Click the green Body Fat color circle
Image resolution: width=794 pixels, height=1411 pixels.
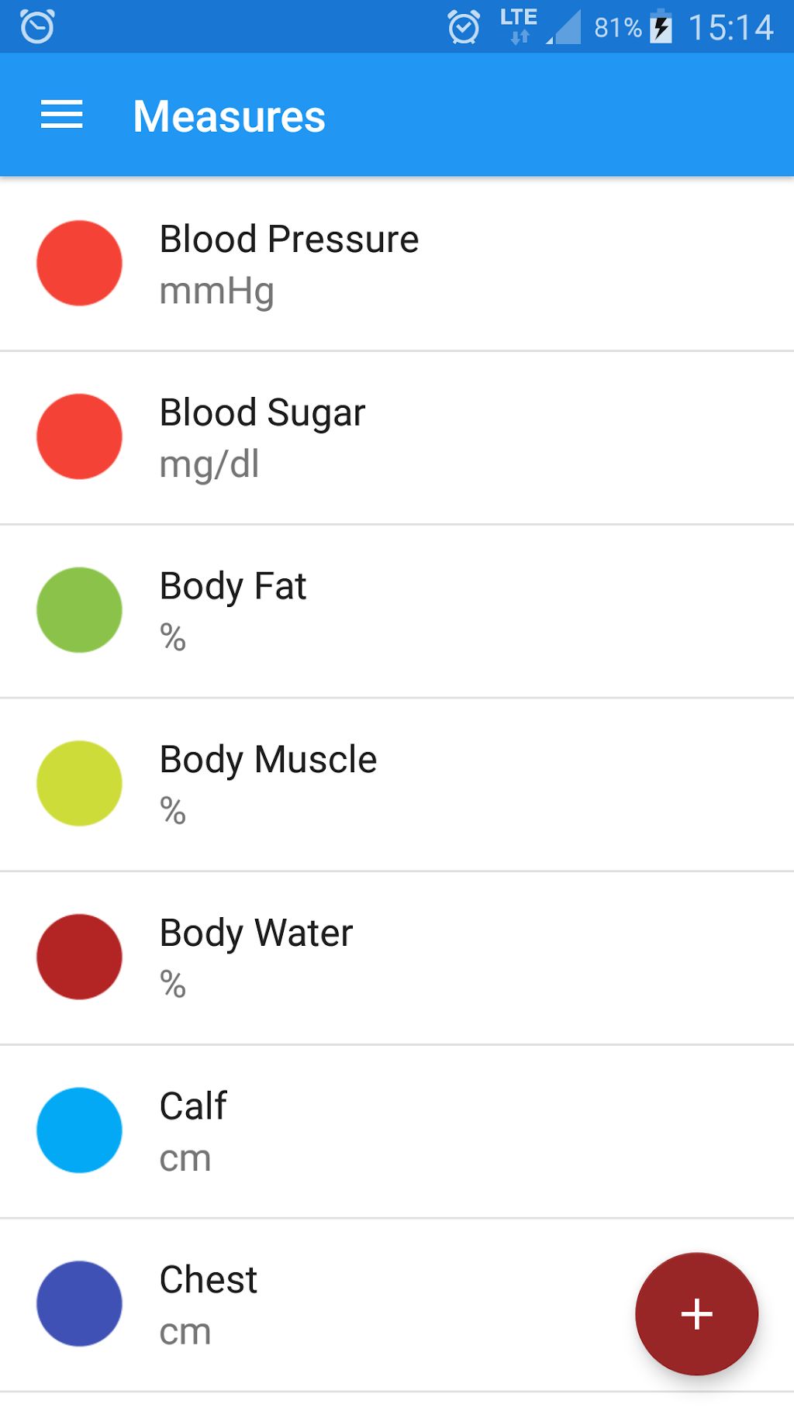tap(79, 610)
